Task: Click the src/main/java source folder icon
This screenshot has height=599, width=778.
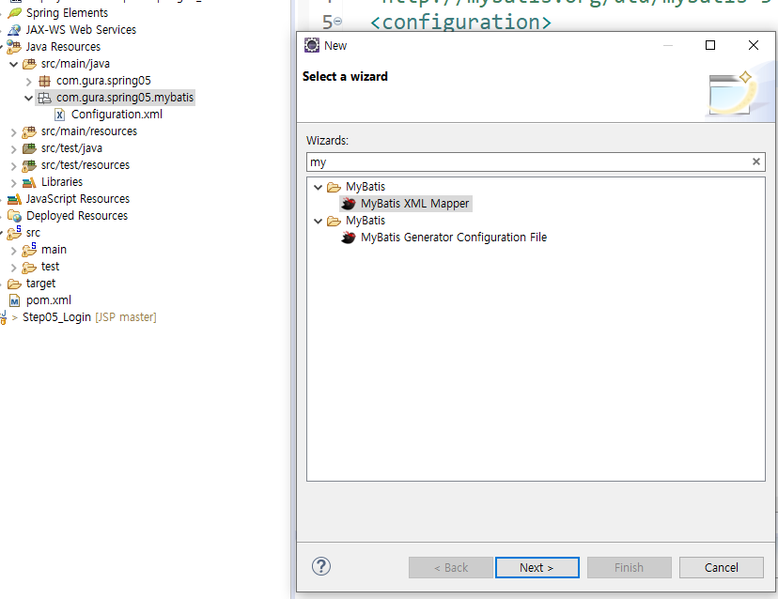Action: click(x=29, y=64)
